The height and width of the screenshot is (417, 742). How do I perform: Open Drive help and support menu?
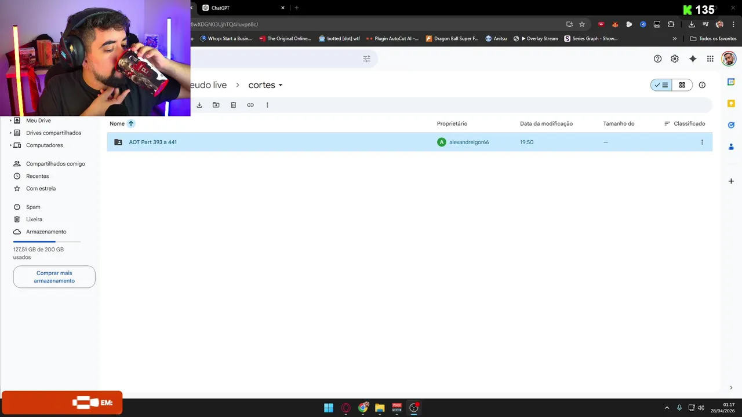pos(657,58)
